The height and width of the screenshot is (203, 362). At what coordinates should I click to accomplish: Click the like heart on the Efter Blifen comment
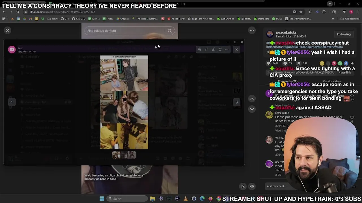pos(352,118)
